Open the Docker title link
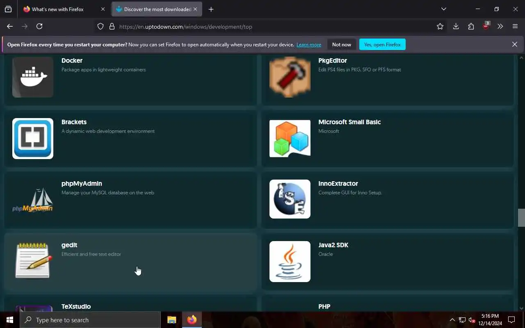Image resolution: width=525 pixels, height=328 pixels. point(72,60)
